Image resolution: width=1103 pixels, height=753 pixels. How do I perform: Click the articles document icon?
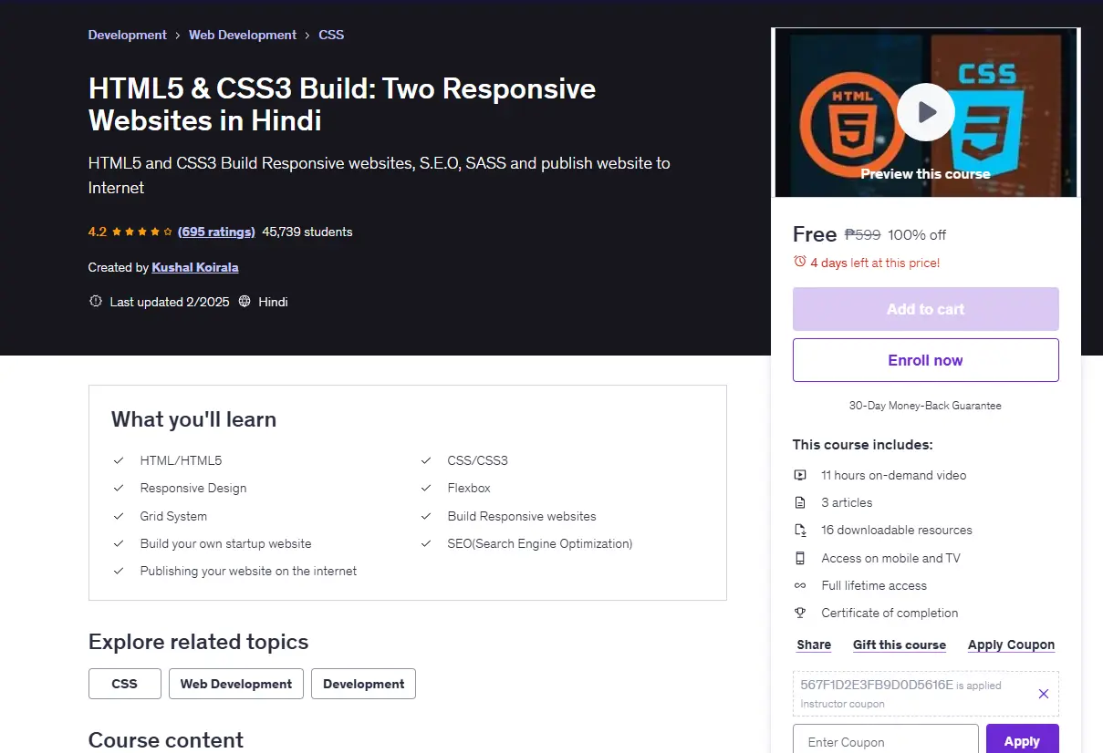point(800,502)
